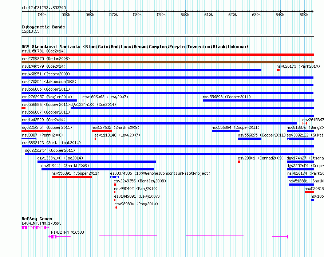Click the dgv2250n54 (Cooper2011) red bar
324x257 pixels.
tap(36, 131)
